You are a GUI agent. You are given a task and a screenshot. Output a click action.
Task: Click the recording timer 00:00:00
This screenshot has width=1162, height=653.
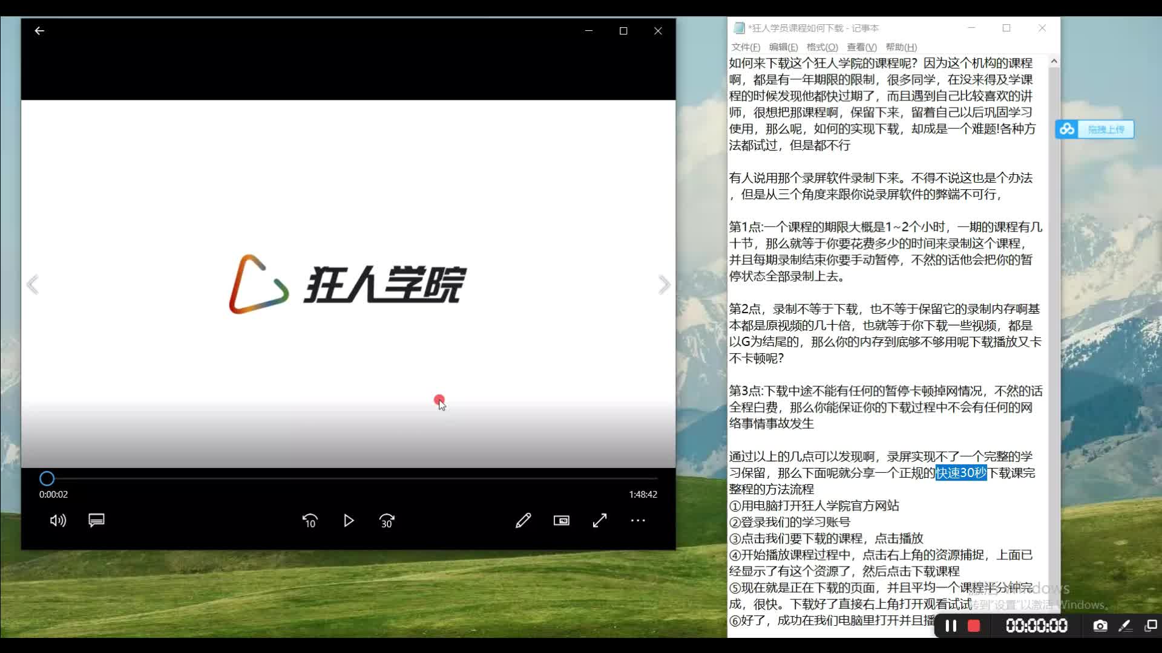click(x=1037, y=626)
